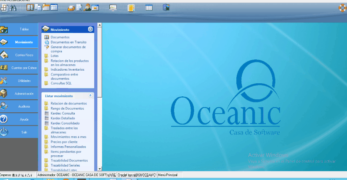Image resolution: width=347 pixels, height=180 pixels.
Task: Click the tools icon beside Utilidades
Action: [x=4, y=81]
